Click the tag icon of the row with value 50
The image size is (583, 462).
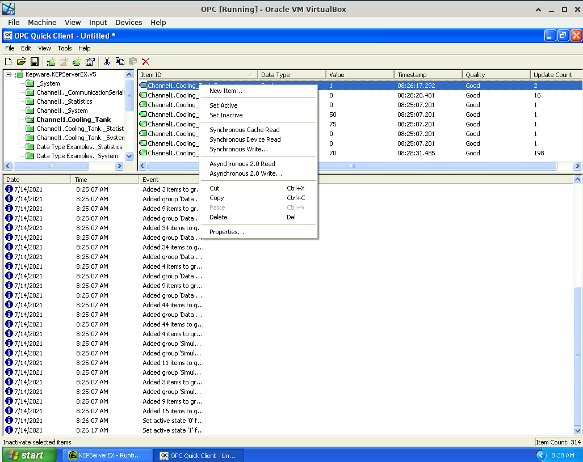[143, 115]
